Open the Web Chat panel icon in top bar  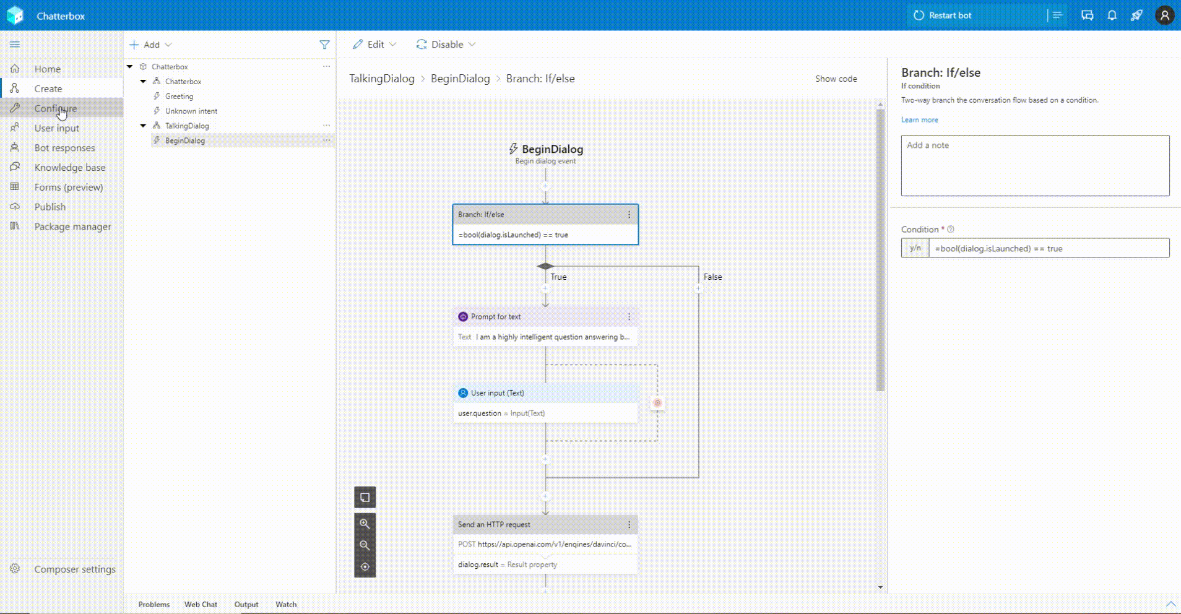point(1087,15)
